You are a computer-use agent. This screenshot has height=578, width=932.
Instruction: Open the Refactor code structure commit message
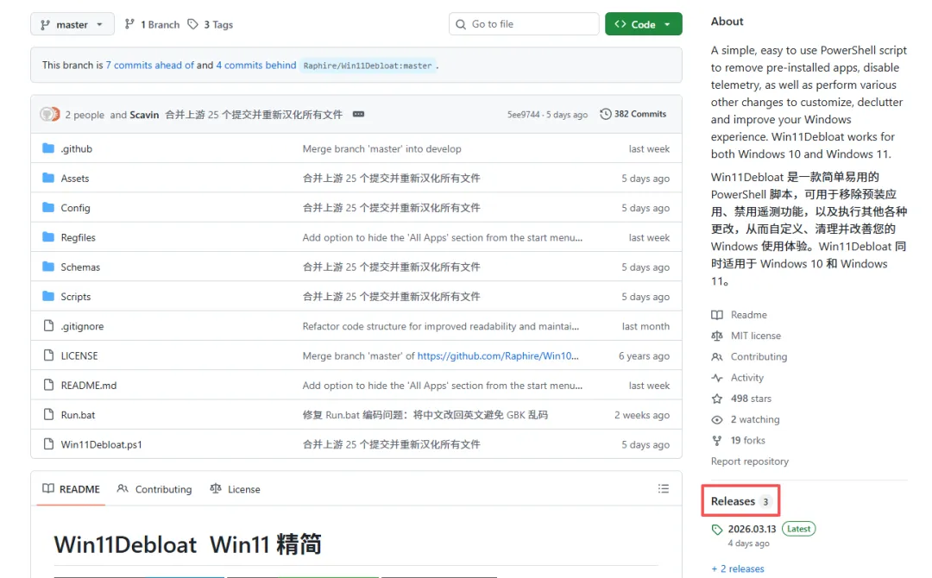(x=440, y=326)
